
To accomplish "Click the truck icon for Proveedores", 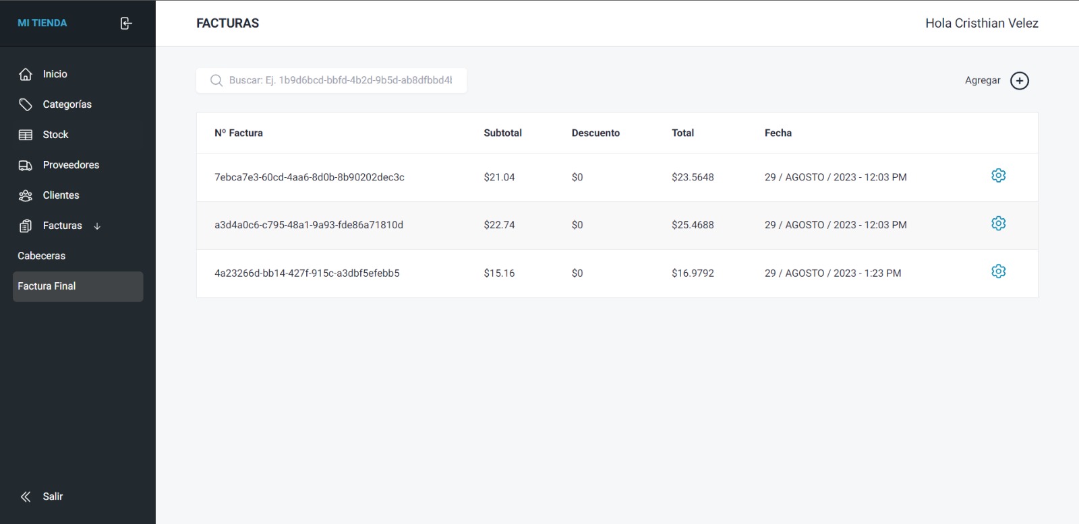I will (26, 165).
